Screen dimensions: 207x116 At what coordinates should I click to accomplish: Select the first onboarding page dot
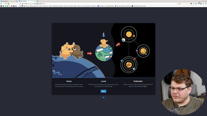coord(102,97)
